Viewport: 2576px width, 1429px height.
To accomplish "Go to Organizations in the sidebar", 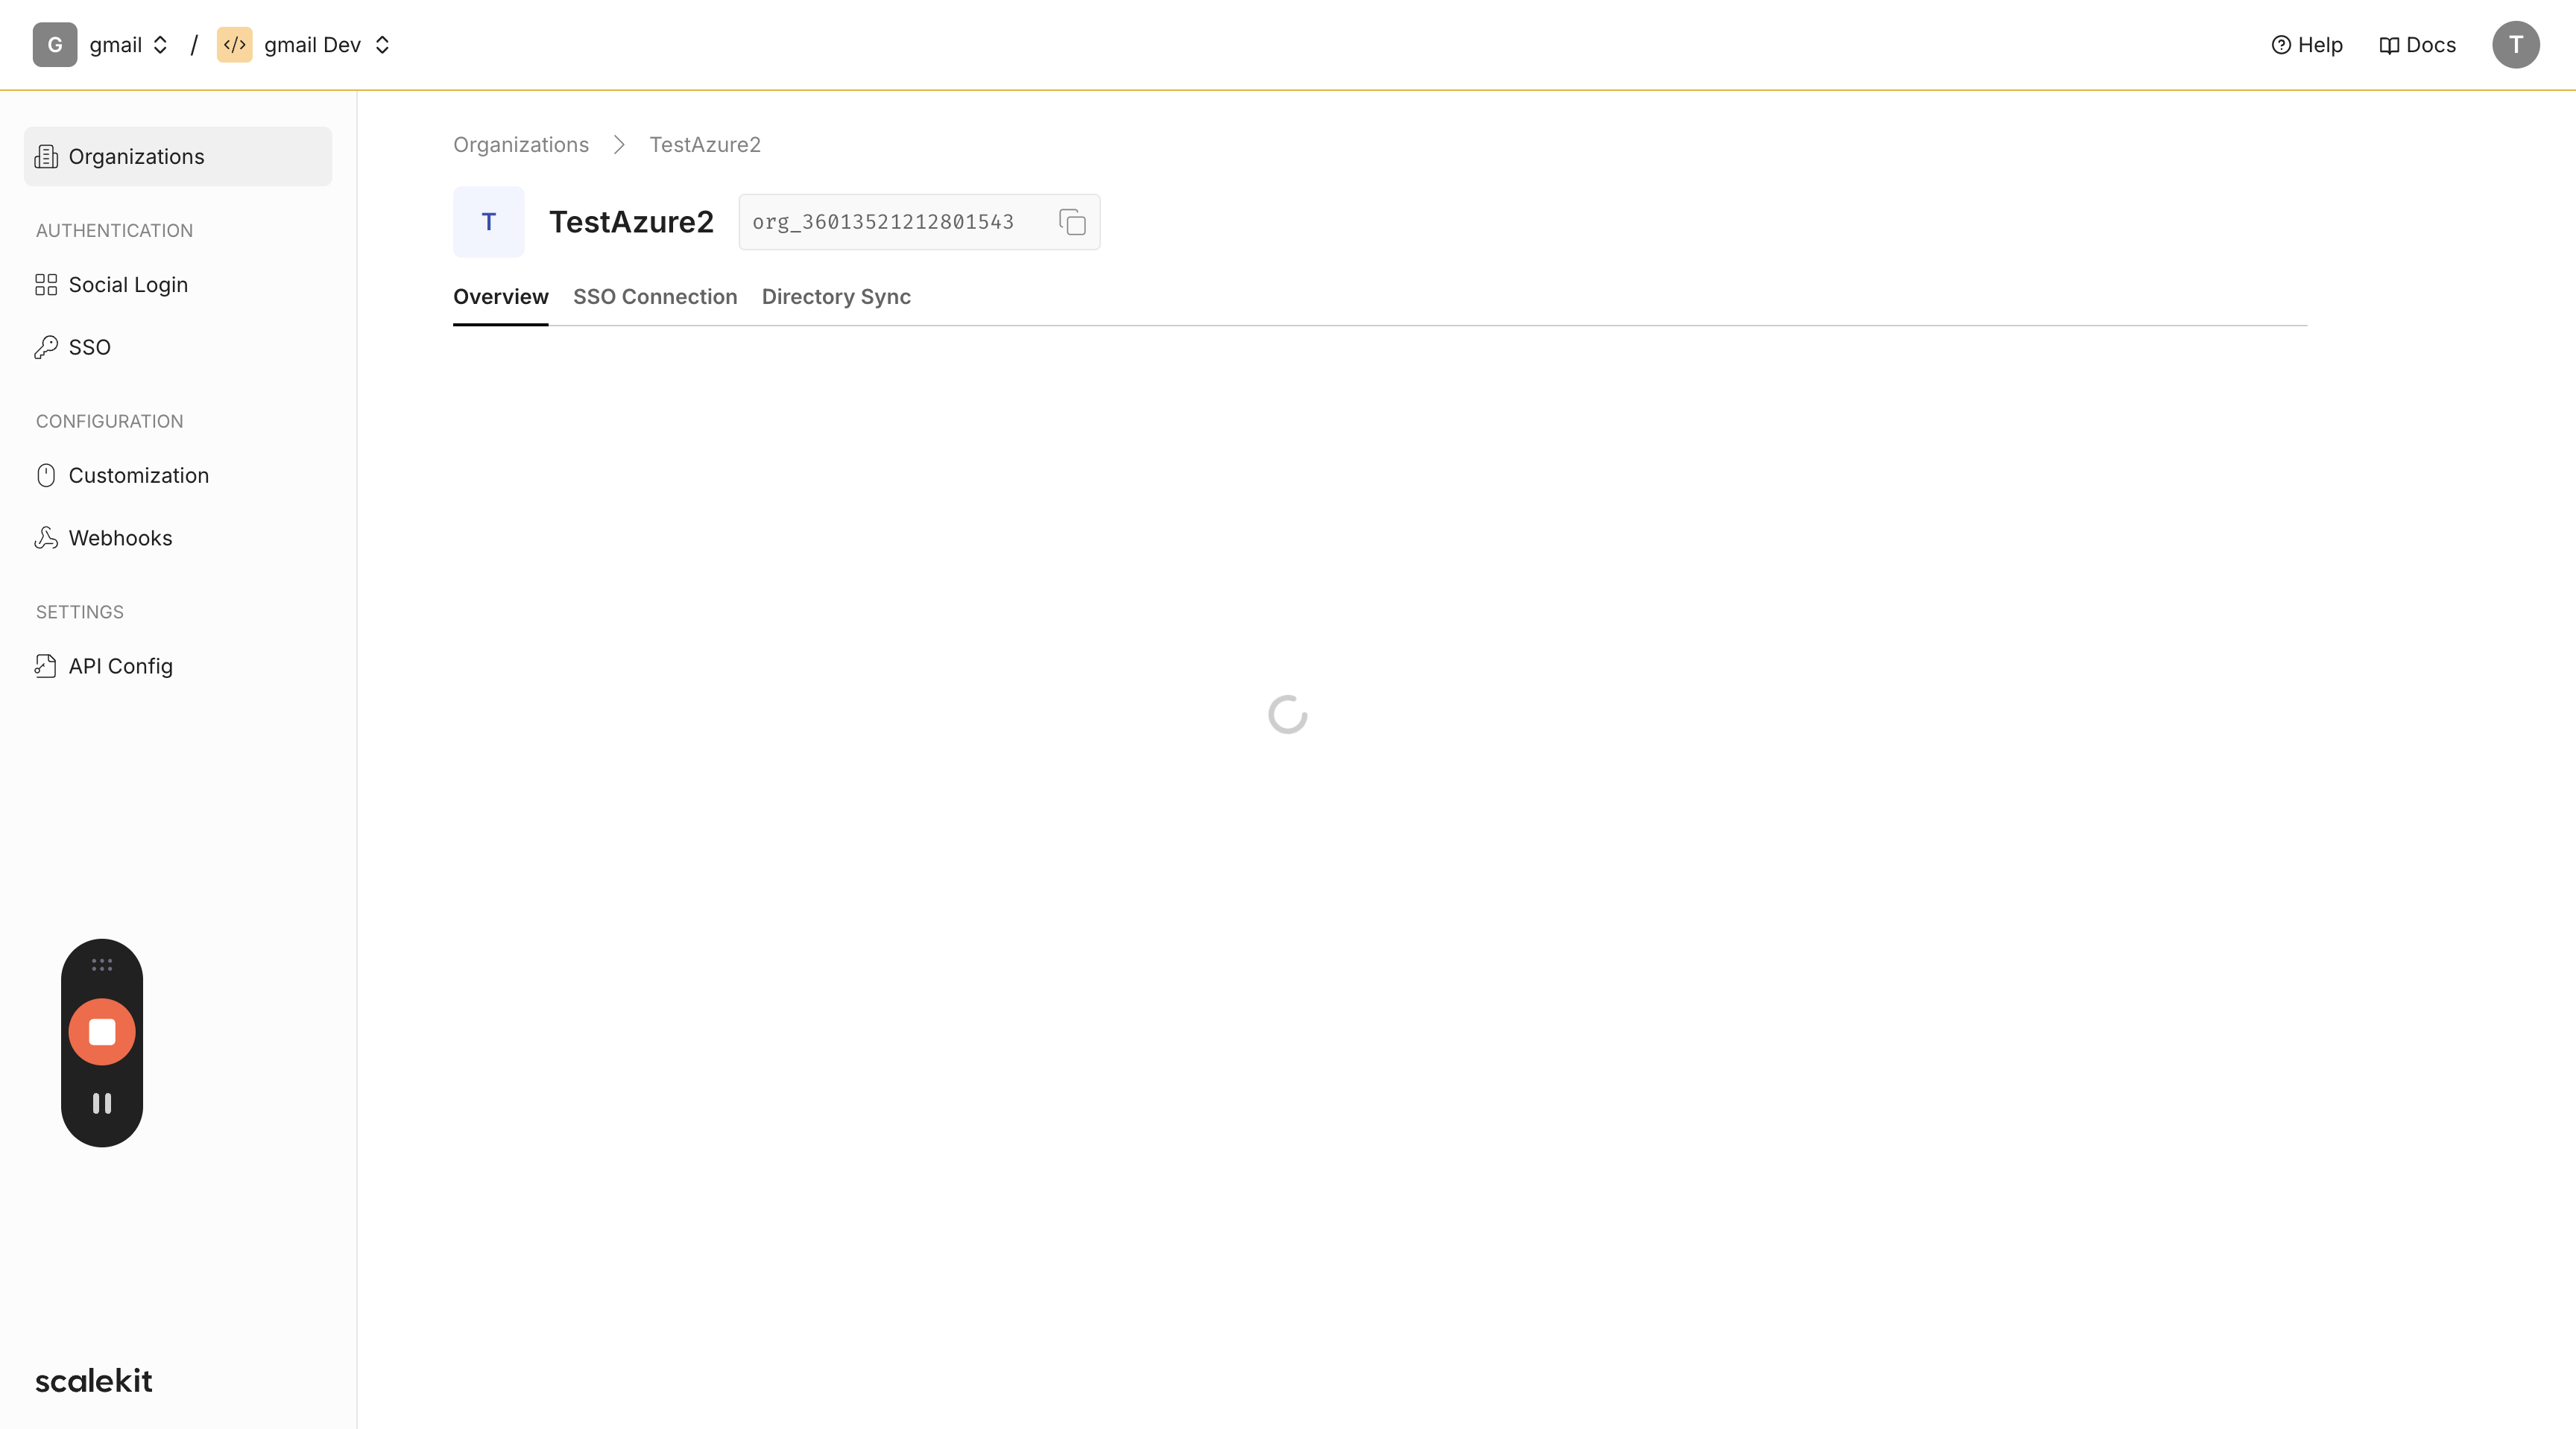I will [x=178, y=157].
